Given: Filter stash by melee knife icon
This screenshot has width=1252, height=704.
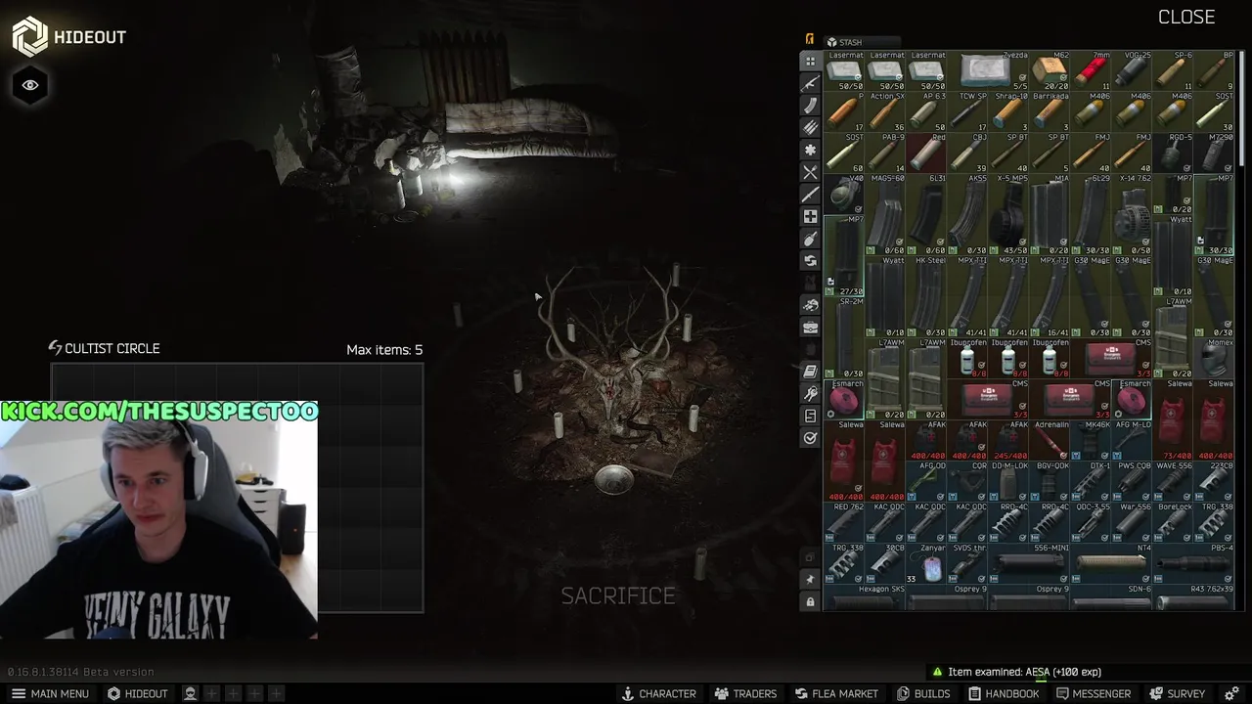Looking at the screenshot, I should tap(810, 195).
